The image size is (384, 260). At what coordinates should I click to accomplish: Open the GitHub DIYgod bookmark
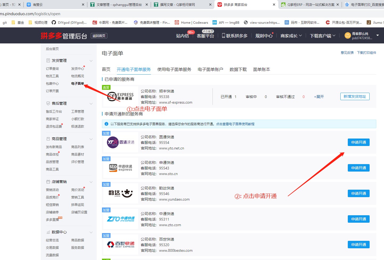click(69, 23)
